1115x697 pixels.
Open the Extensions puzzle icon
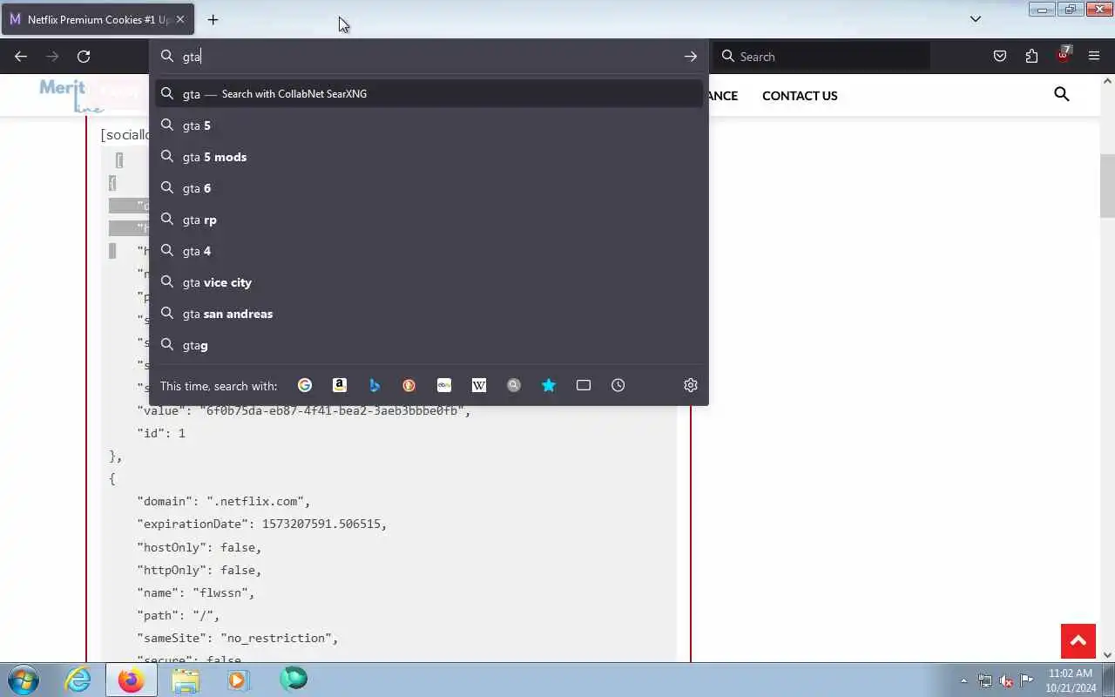coord(1031,57)
